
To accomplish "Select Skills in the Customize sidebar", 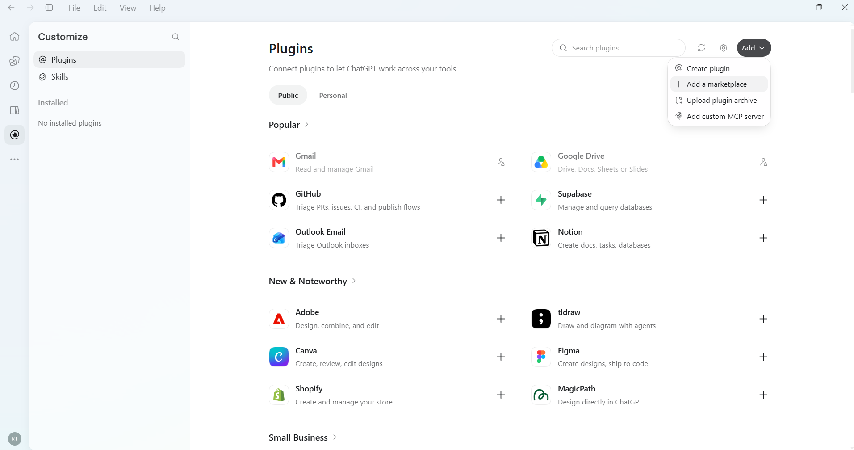I will (109, 77).
